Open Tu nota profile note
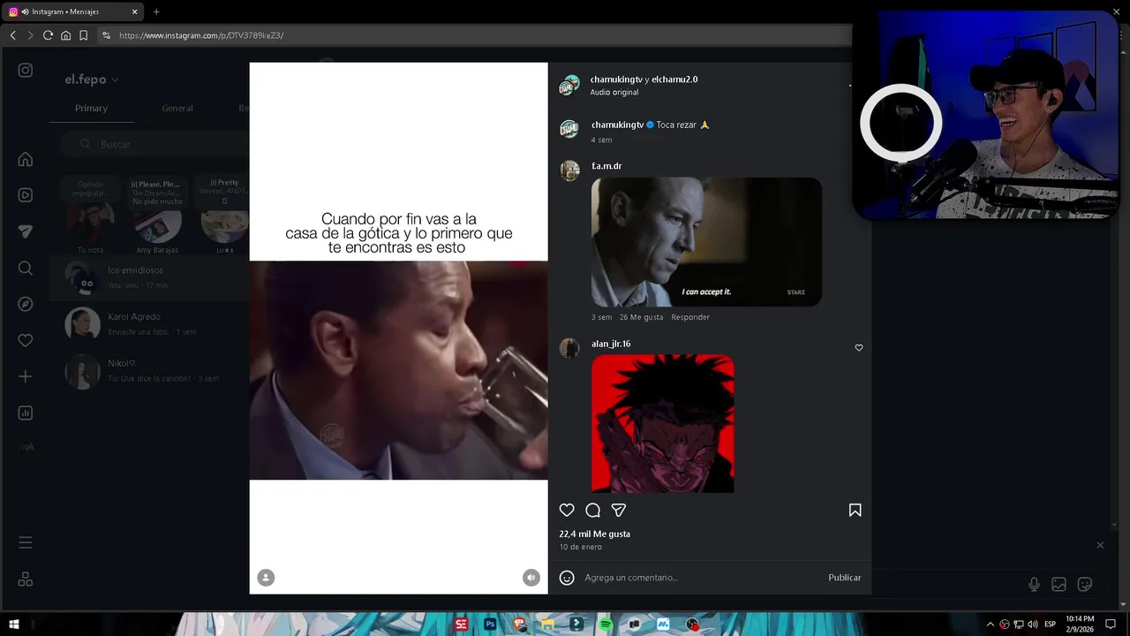 click(90, 215)
